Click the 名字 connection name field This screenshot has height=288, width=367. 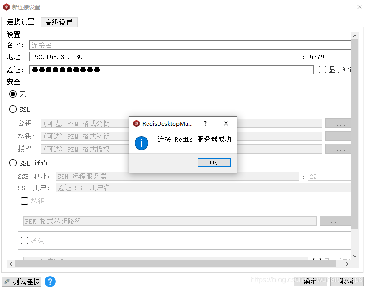coord(190,45)
